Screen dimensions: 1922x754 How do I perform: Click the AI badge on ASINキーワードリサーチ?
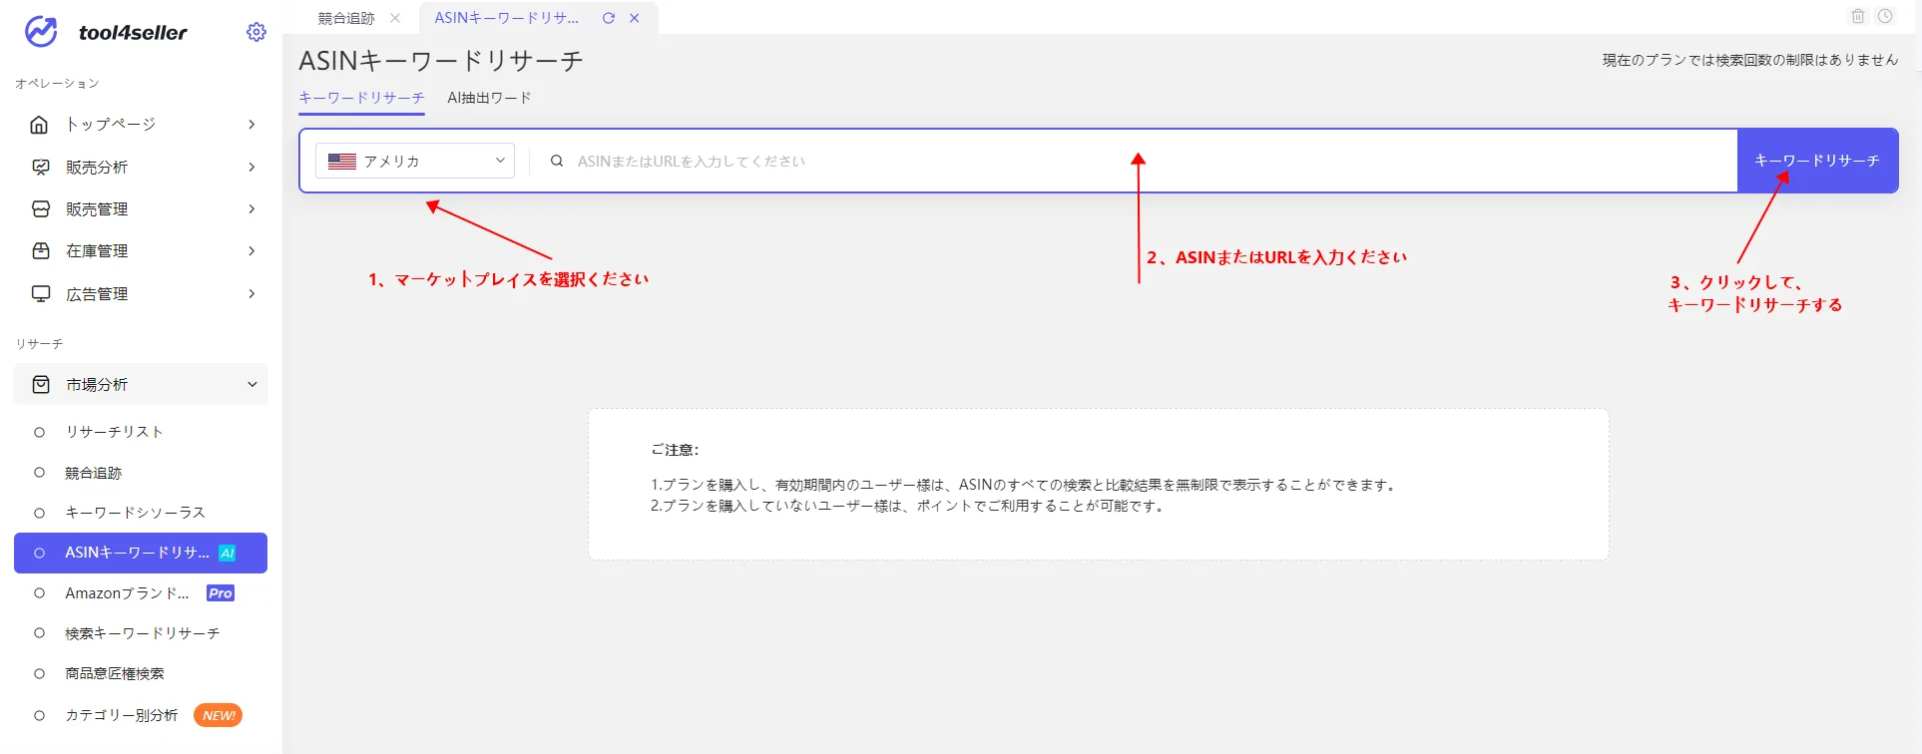[x=228, y=554]
